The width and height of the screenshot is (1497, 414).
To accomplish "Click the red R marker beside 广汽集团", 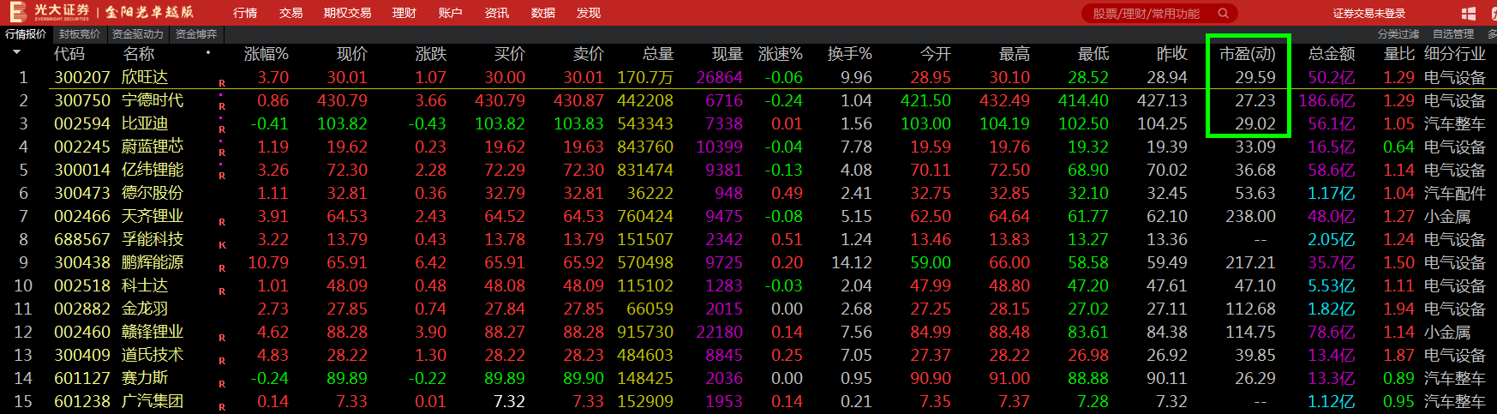I will pos(222,407).
